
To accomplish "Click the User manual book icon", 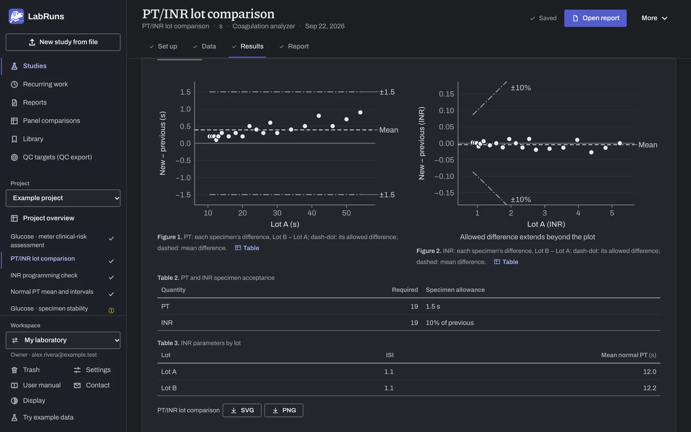I will tap(14, 385).
